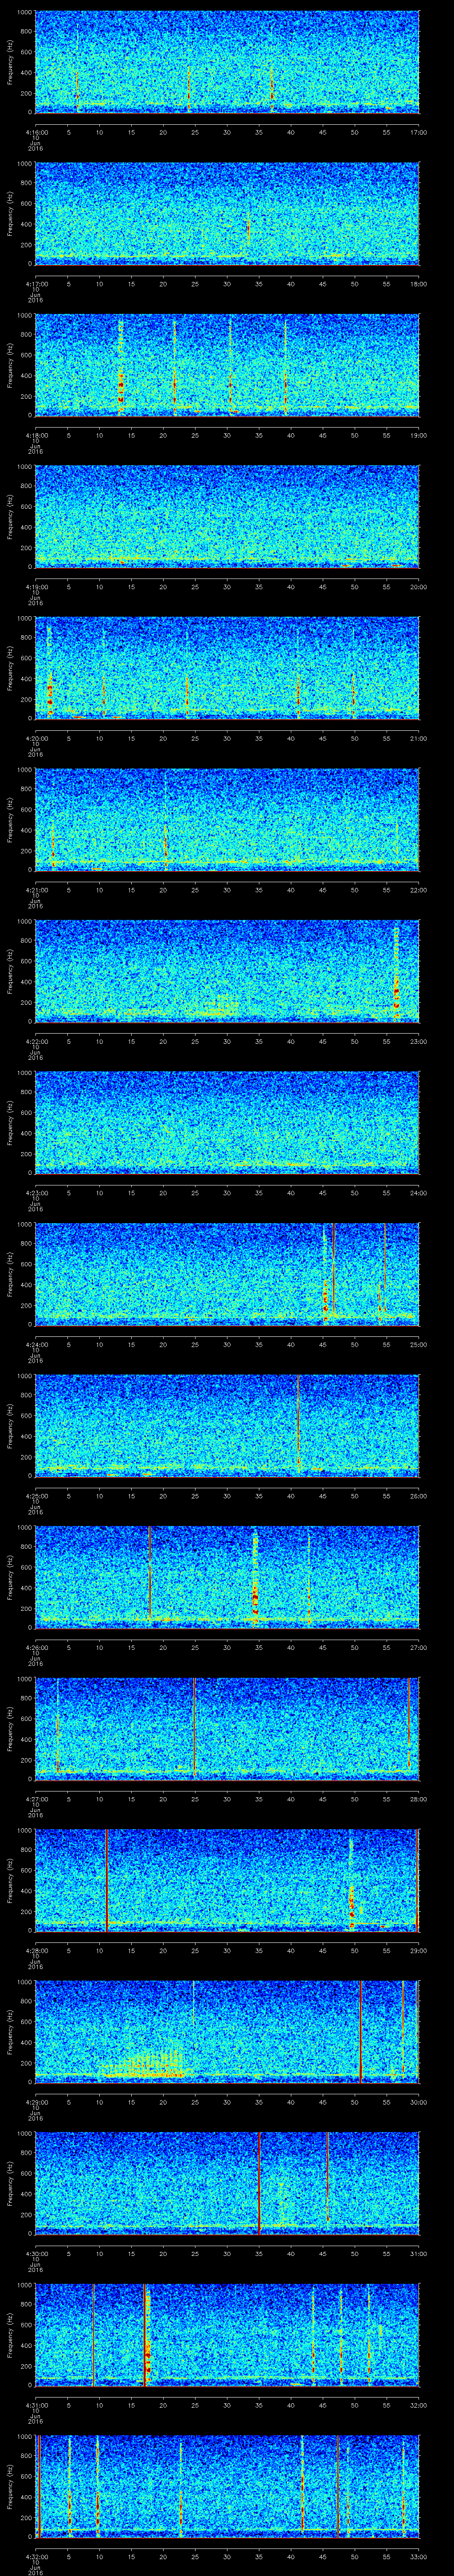Click the 30:00 end time label

[418, 2101]
